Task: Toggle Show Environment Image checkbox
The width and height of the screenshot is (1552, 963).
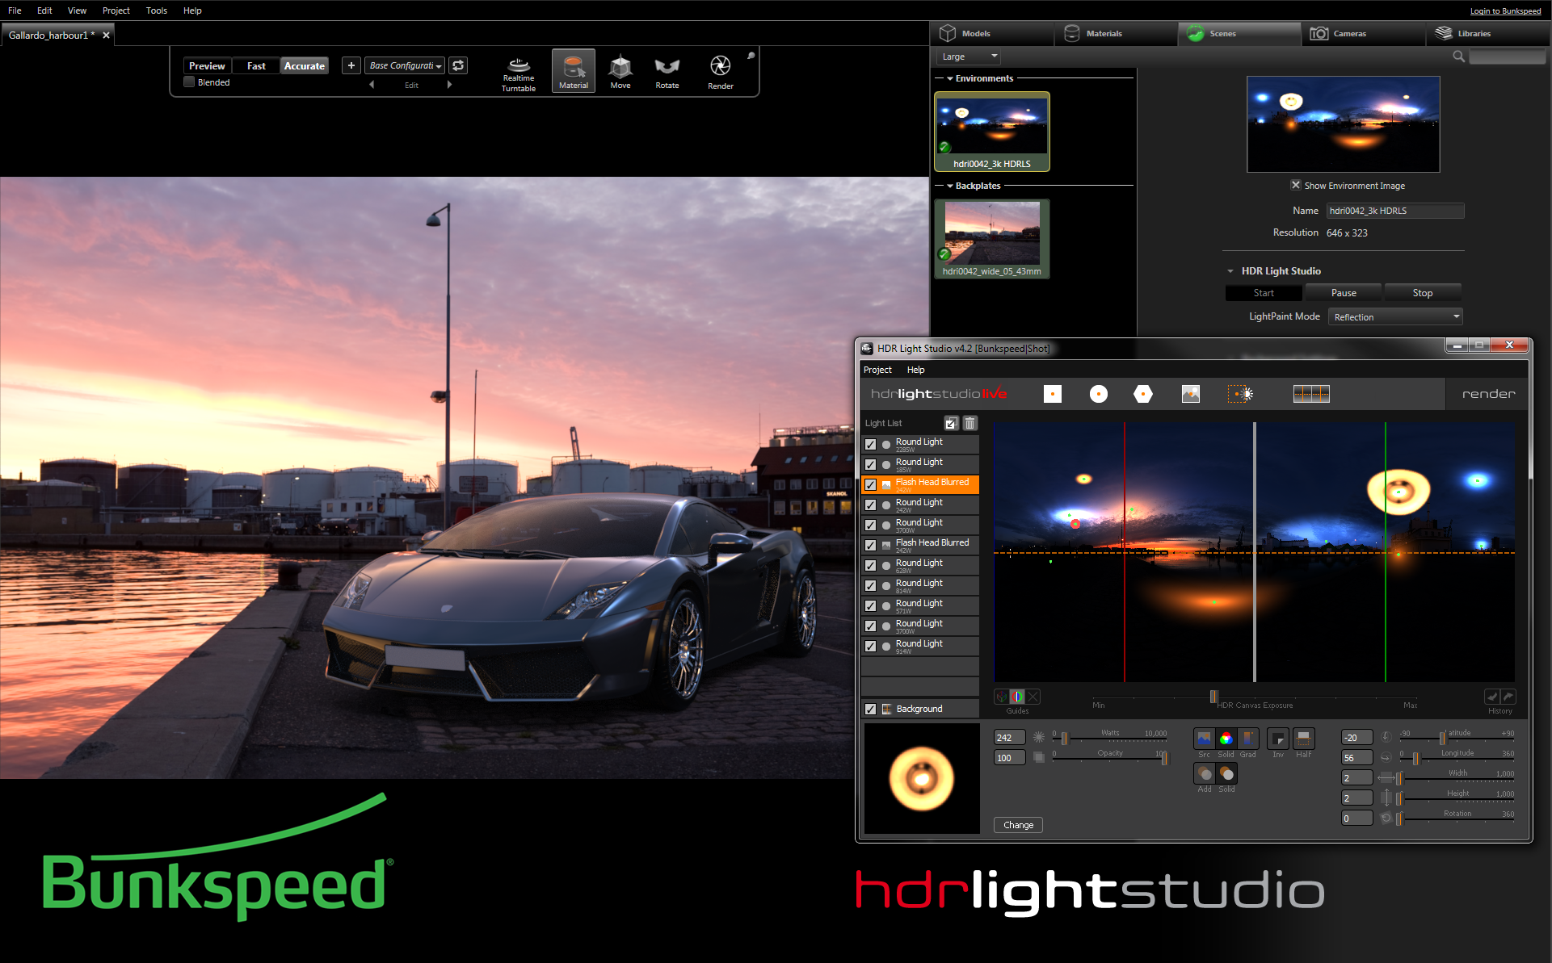Action: pos(1295,185)
